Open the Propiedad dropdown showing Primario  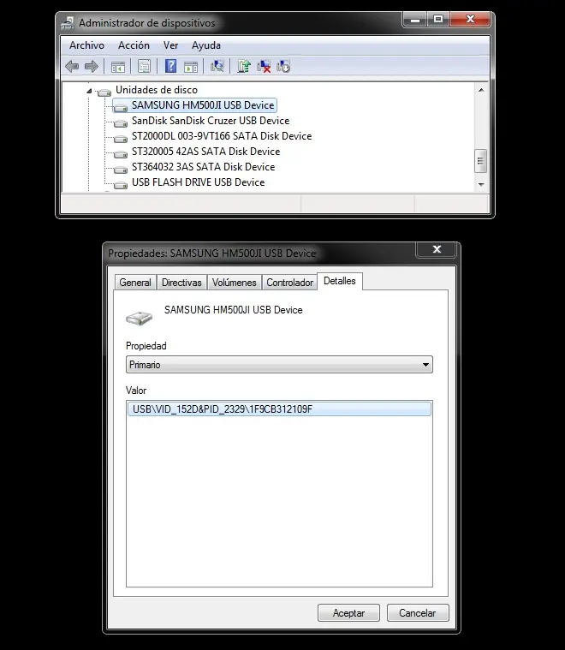[x=279, y=365]
